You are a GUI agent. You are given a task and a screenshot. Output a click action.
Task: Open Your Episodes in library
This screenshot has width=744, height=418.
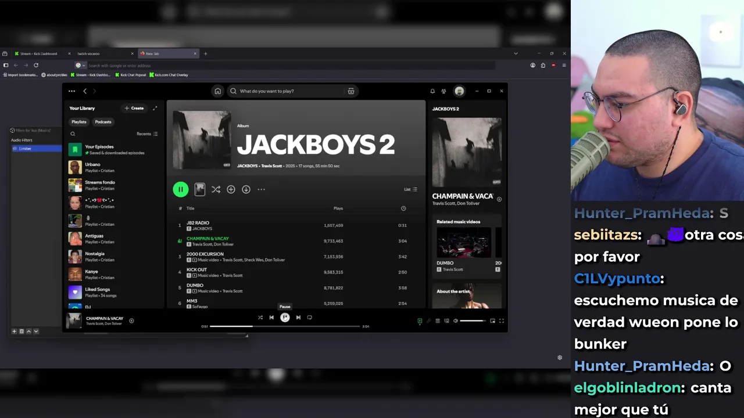tap(114, 150)
